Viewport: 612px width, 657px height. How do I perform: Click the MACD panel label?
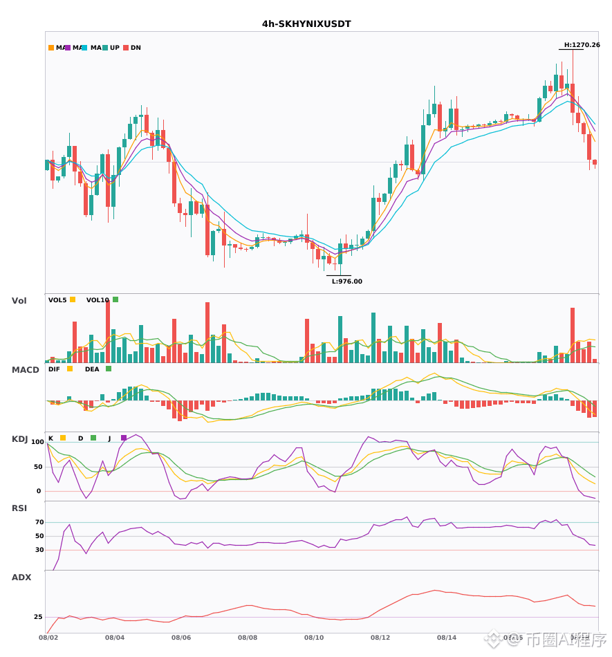pos(25,370)
